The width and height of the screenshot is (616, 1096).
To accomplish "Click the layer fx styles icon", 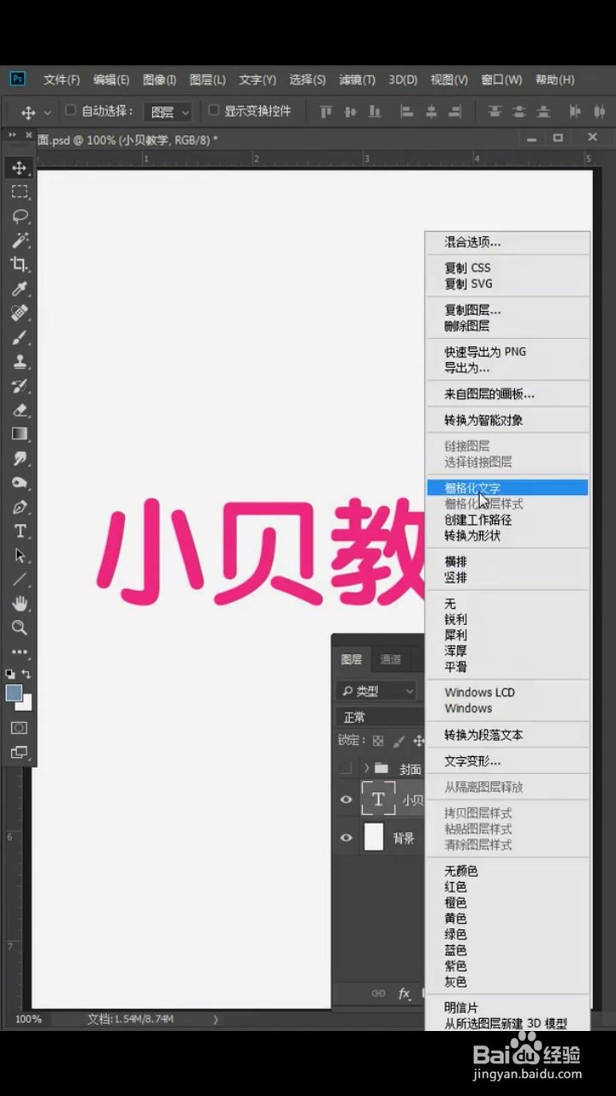I will click(x=405, y=993).
